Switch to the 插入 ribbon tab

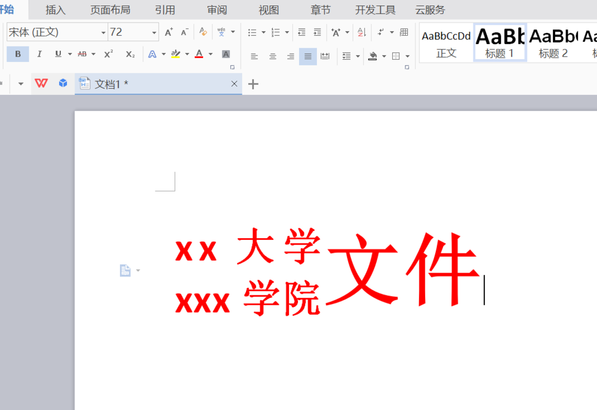click(x=56, y=10)
